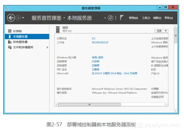Click the Ethernet0 label

click(x=62, y=73)
